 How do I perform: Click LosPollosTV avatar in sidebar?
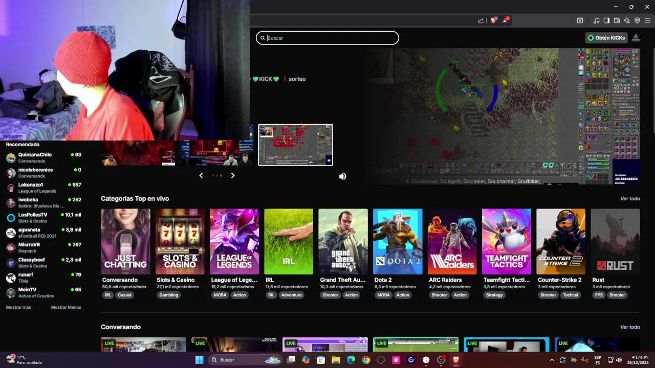coord(11,218)
